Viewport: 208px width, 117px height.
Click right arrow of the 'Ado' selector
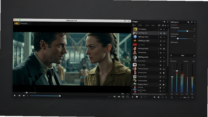coord(194,55)
